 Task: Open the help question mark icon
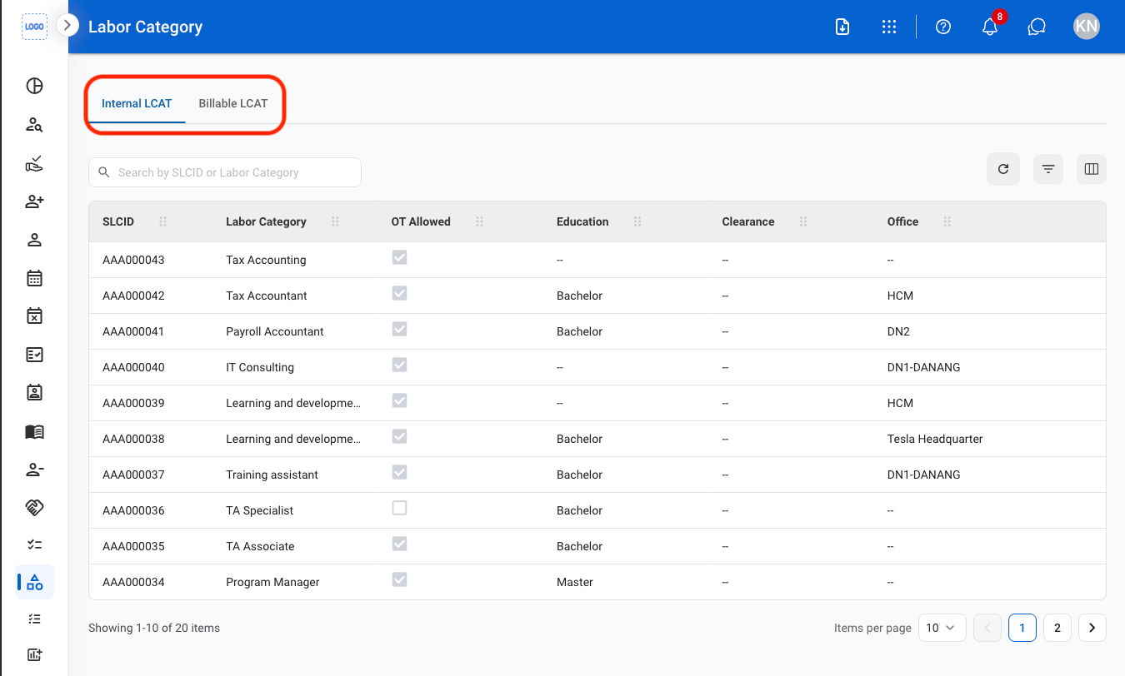[x=943, y=27]
